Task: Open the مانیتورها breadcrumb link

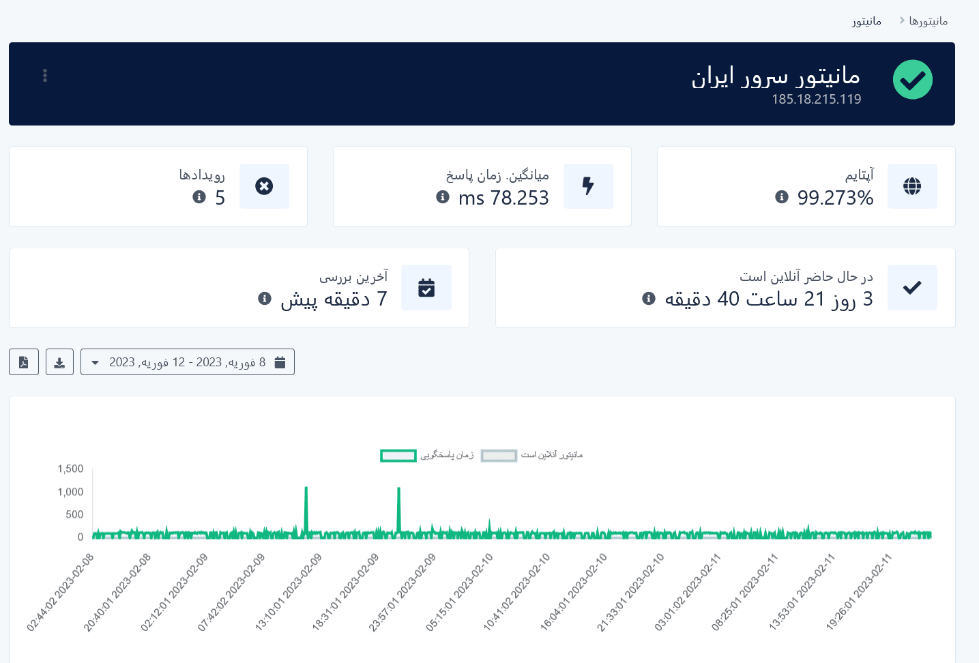Action: pos(929,20)
